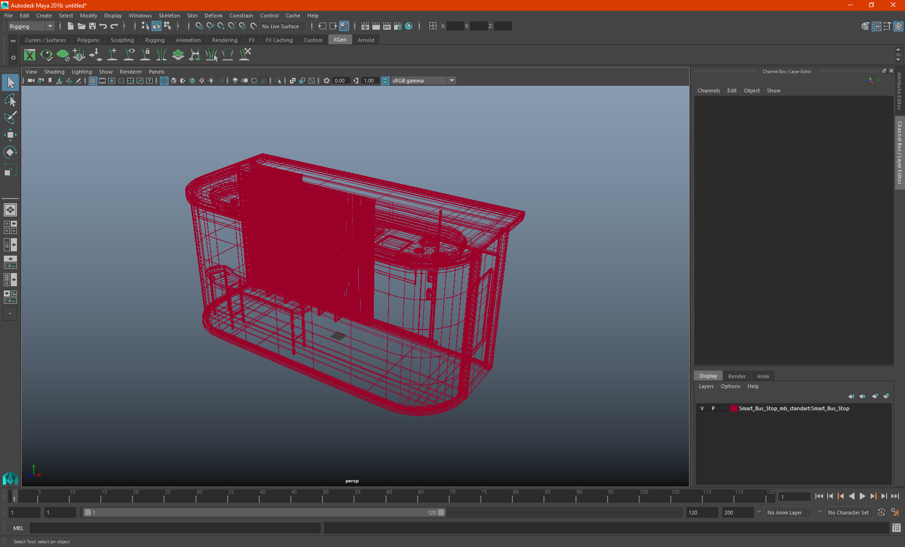The image size is (905, 547).
Task: Switch to XGen tab
Action: pos(339,40)
